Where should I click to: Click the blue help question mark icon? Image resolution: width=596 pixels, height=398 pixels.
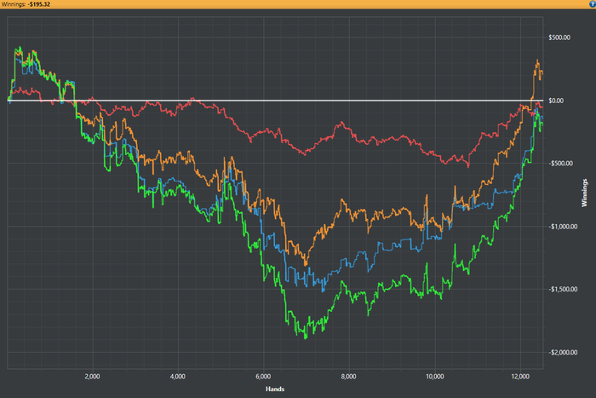tap(593, 3)
